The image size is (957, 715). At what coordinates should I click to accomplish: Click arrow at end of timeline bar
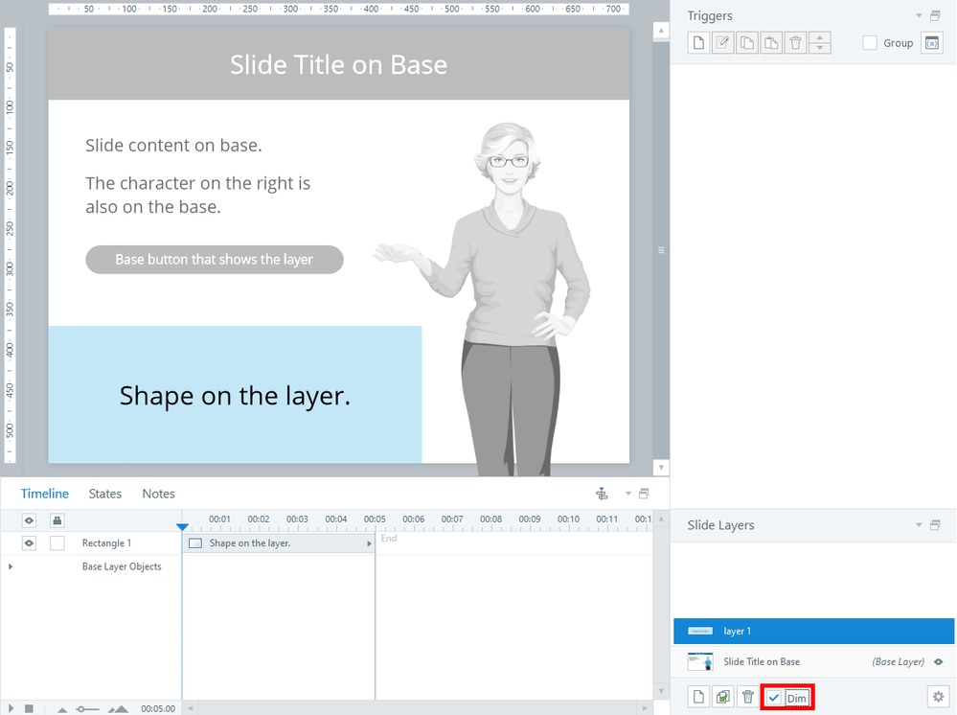[369, 543]
